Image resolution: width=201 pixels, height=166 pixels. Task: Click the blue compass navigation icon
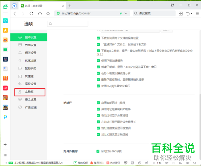[14, 6]
